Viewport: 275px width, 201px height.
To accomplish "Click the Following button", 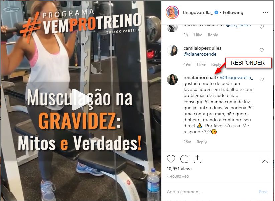I will [x=233, y=12].
